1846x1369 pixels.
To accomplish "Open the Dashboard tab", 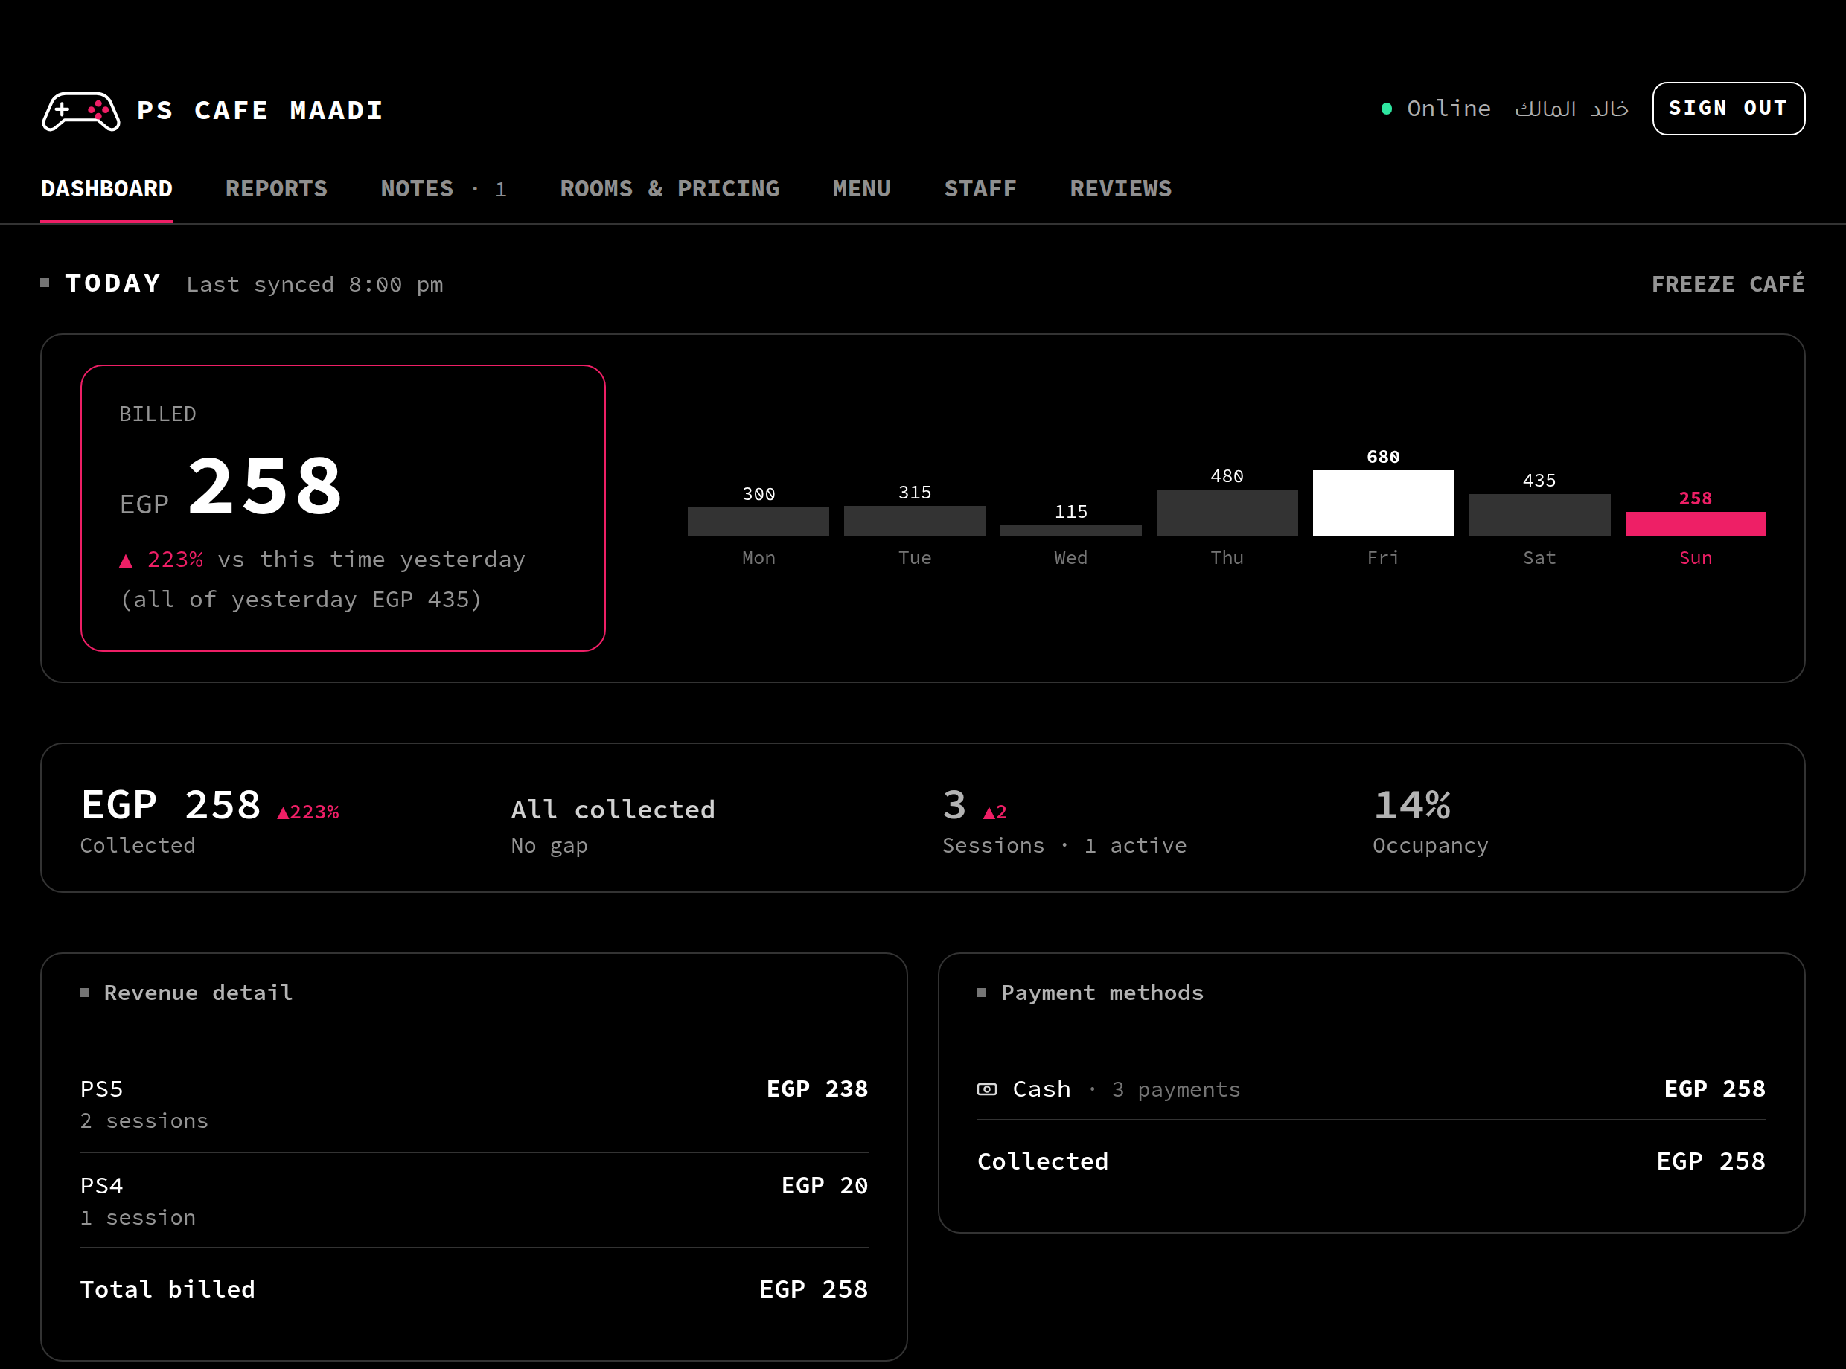I will (x=107, y=189).
